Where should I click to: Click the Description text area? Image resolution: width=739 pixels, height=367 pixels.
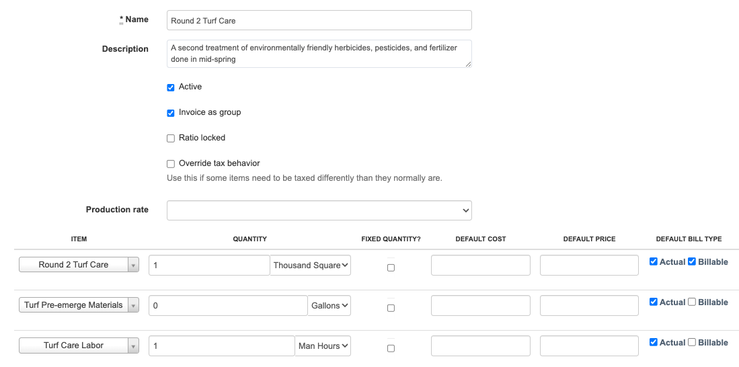pos(319,54)
